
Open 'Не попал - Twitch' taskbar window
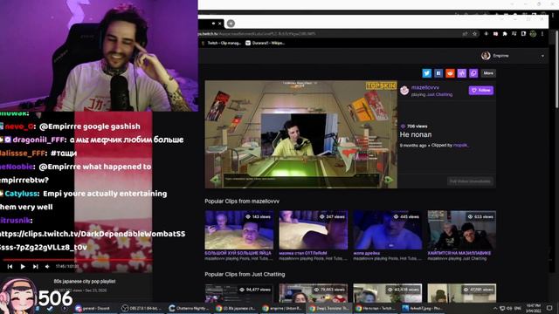point(375,308)
